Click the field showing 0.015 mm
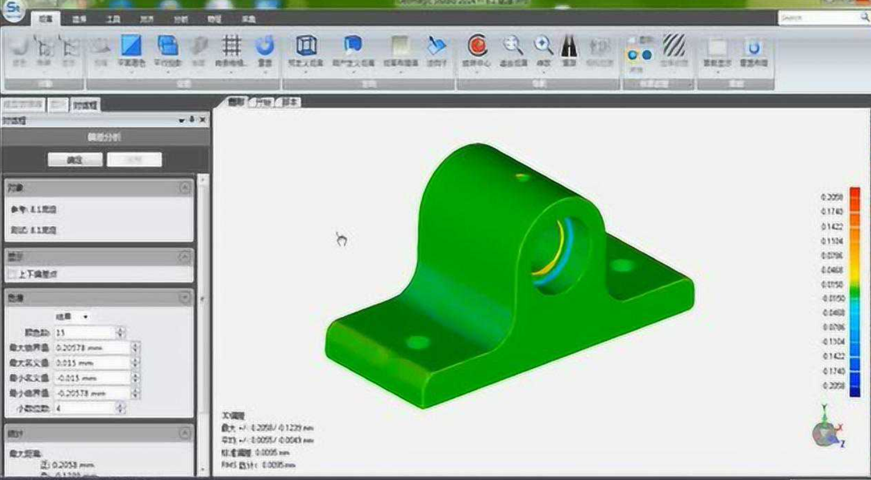The image size is (871, 480). pos(92,363)
